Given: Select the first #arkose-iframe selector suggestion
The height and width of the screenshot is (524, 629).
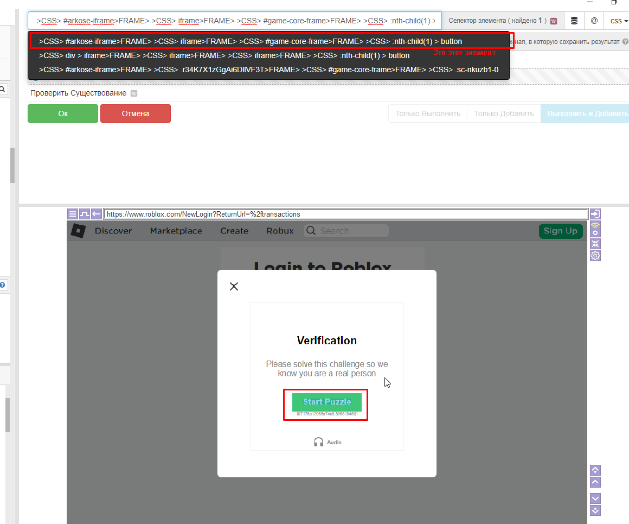Looking at the screenshot, I should (251, 41).
